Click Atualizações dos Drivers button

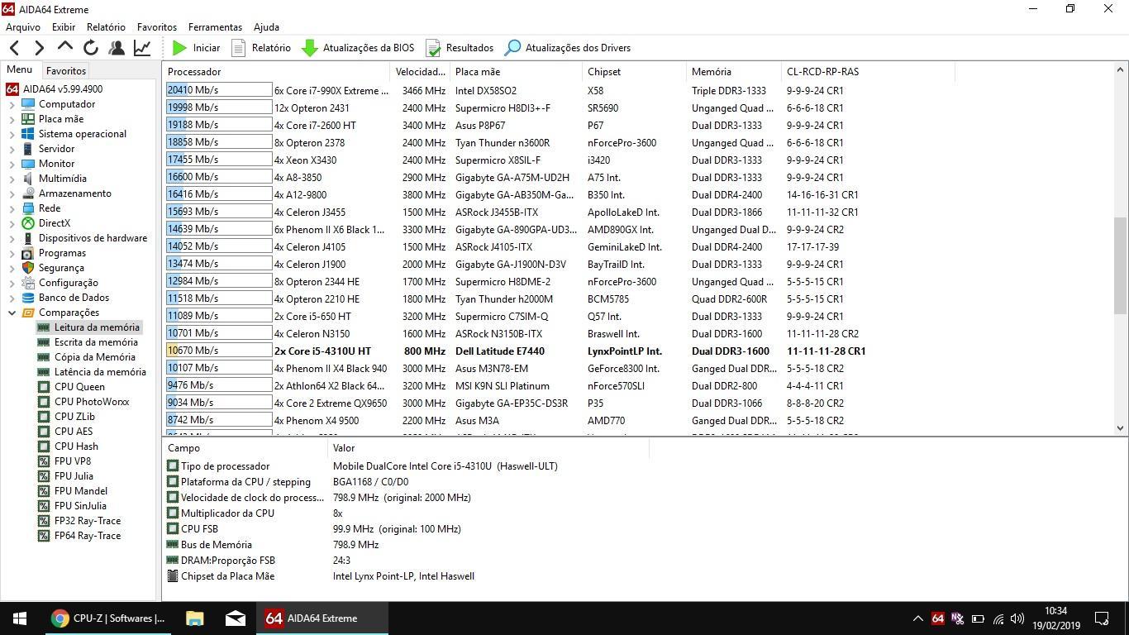click(x=567, y=48)
